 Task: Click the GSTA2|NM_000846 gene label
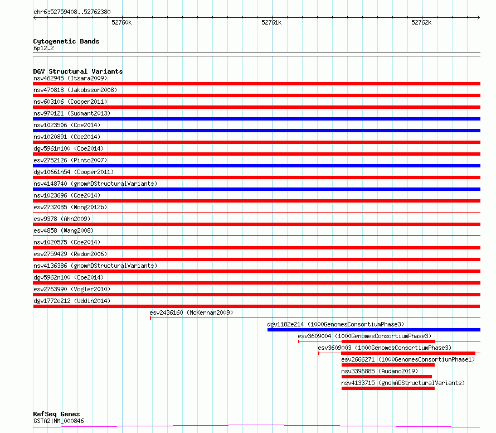(59, 421)
